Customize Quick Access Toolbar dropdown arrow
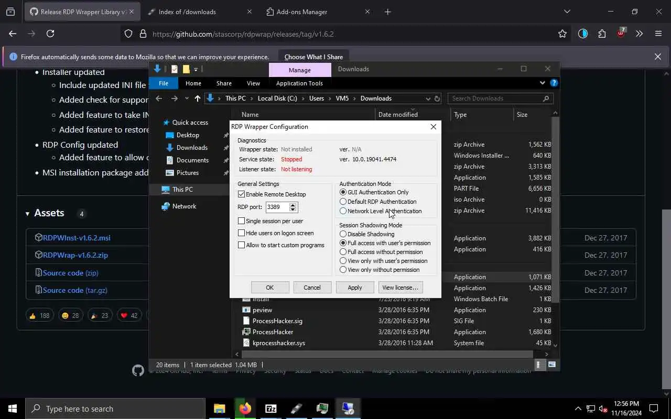The width and height of the screenshot is (671, 419). [196, 69]
